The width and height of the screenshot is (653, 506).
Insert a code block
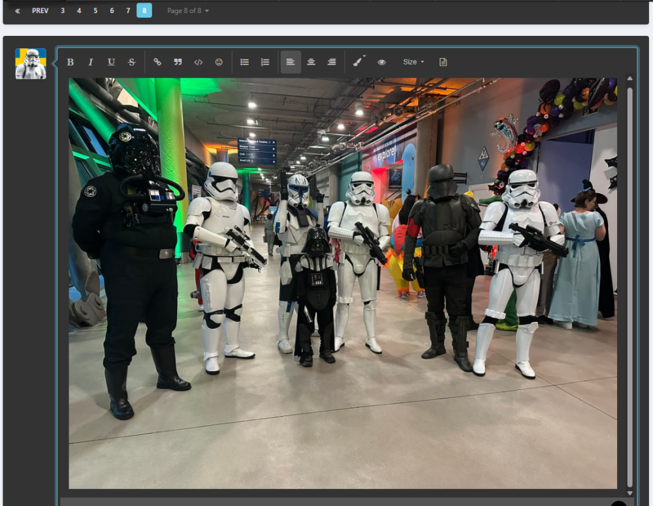pyautogui.click(x=199, y=62)
